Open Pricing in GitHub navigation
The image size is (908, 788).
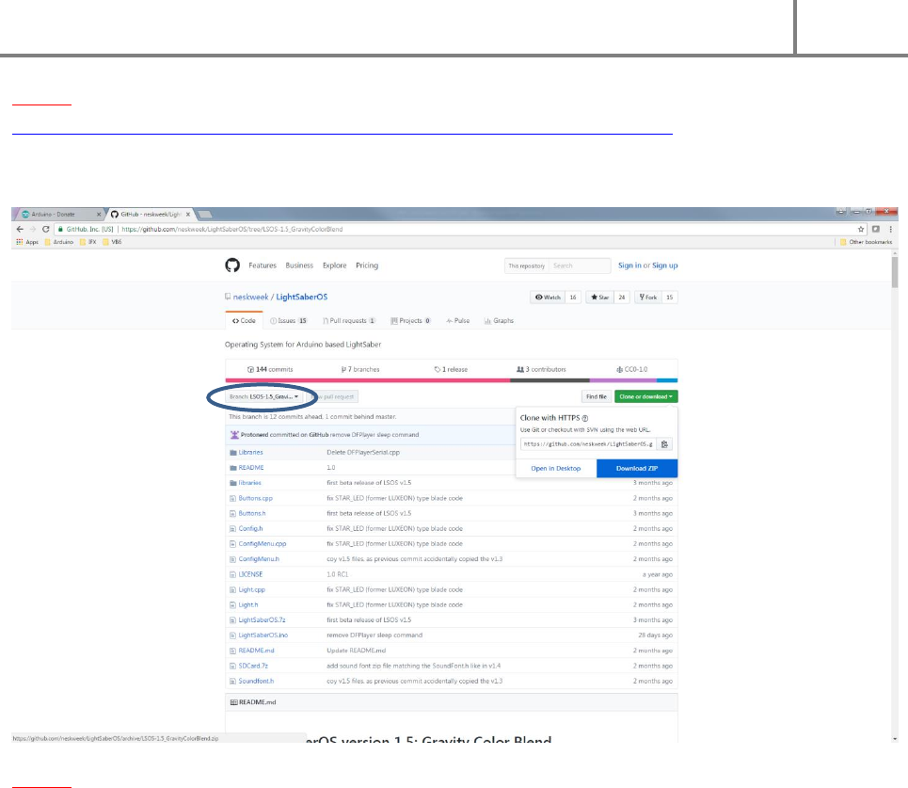(x=367, y=265)
